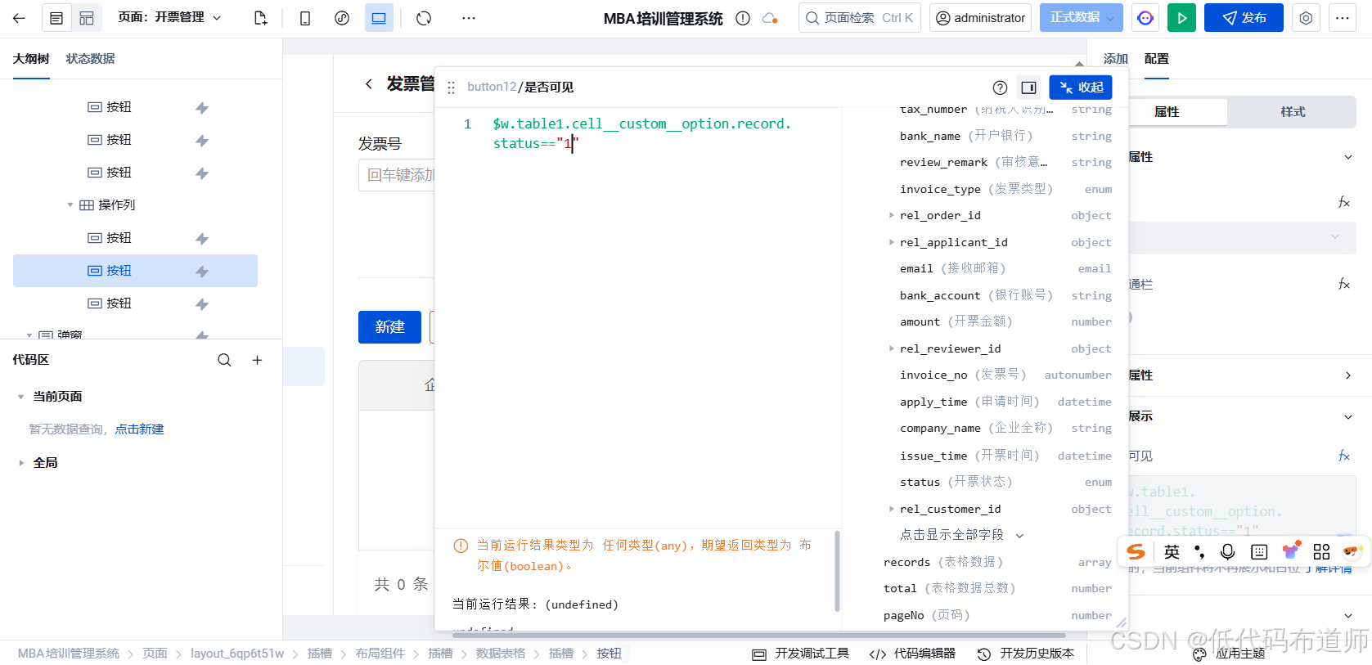Expand the rel_applicant_id field

[891, 243]
